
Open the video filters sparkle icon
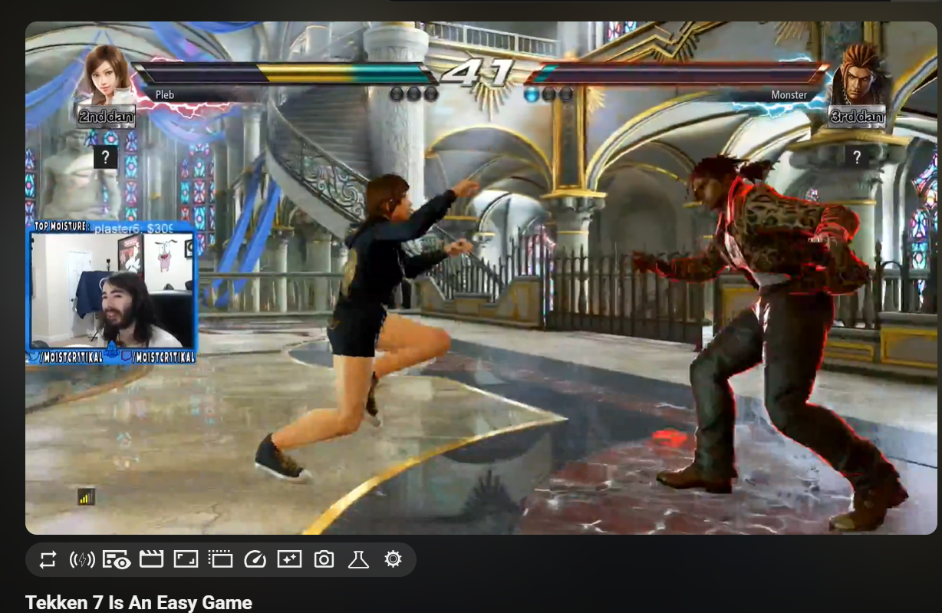tap(289, 559)
